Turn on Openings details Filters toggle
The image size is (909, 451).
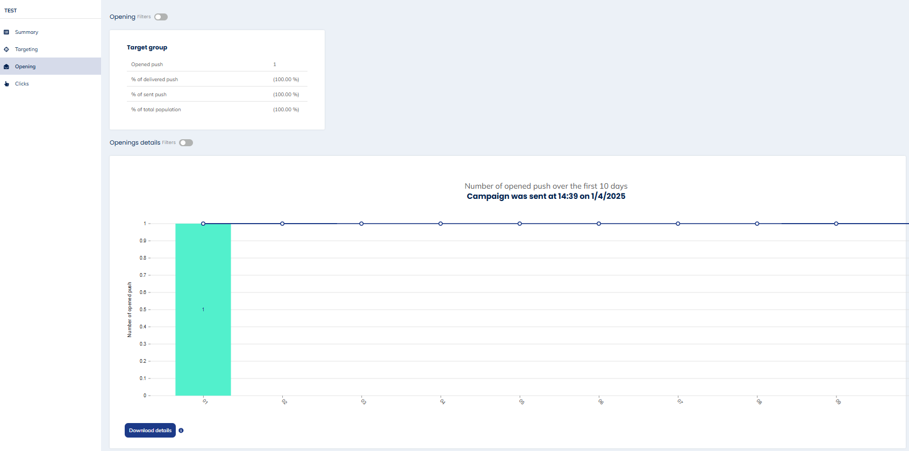tap(186, 143)
